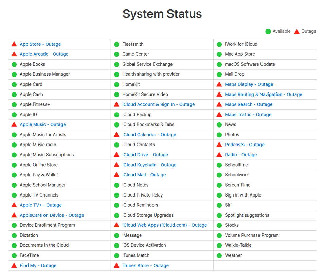Screen dimensions: 324x272
Task: Click the outage triangle beside AppleCare on Device
Action: click(x=14, y=215)
